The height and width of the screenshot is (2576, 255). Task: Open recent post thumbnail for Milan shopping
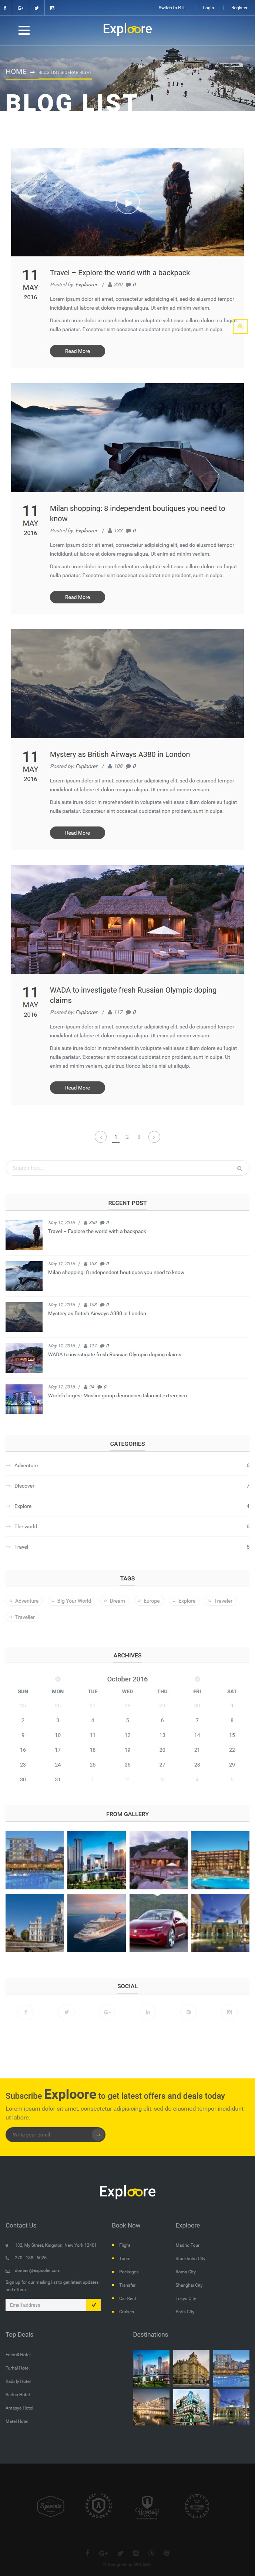point(24,1276)
